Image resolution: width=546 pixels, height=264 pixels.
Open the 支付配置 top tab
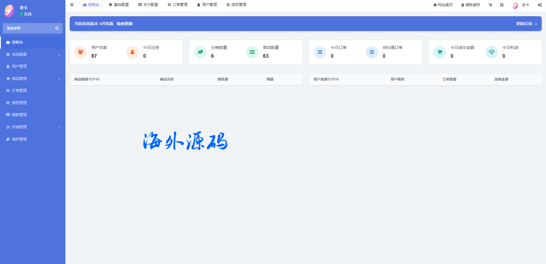coord(148,5)
